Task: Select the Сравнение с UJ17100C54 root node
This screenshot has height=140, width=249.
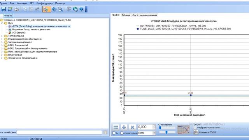Action: (37, 20)
